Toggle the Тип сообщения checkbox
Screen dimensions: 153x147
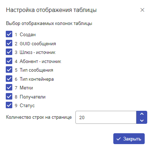coord(9,70)
